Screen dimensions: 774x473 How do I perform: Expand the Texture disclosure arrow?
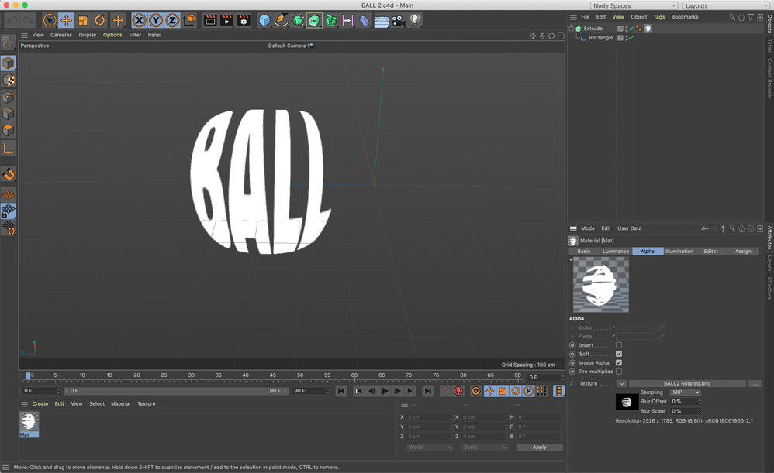572,383
